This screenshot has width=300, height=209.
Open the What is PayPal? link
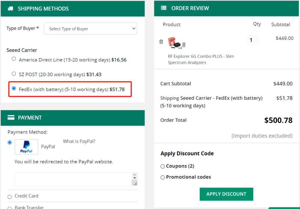[79, 141]
